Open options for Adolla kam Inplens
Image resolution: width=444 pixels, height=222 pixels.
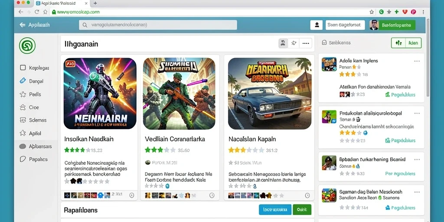click(417, 61)
